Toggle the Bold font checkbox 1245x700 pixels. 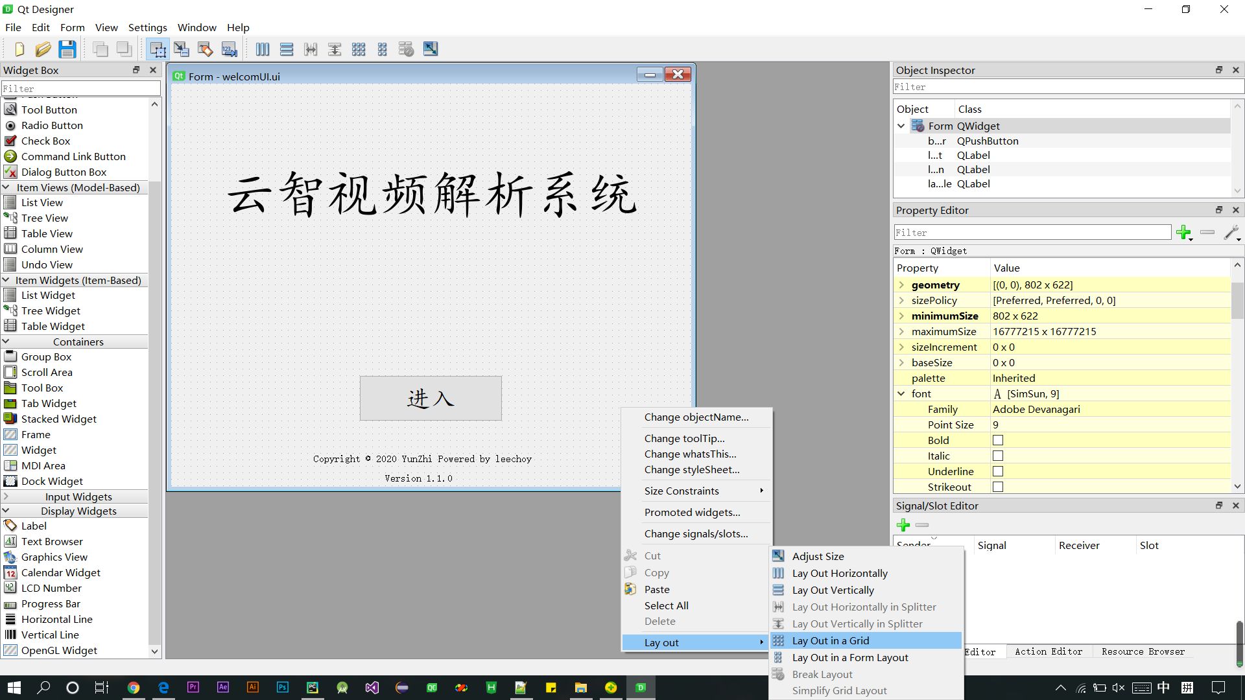pyautogui.click(x=998, y=441)
